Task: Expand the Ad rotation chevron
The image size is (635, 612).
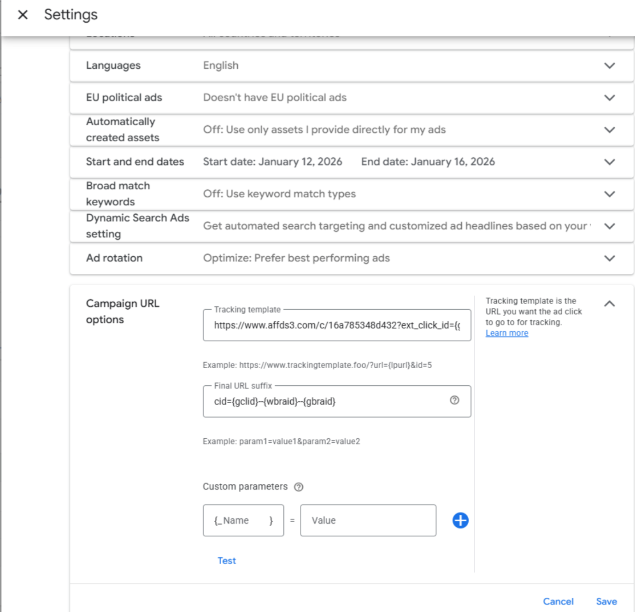Action: pos(609,258)
